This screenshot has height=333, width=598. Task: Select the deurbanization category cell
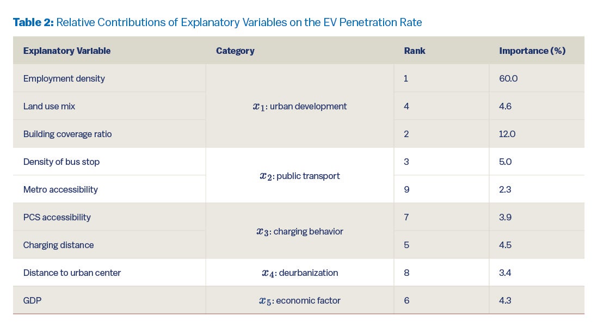click(300, 273)
